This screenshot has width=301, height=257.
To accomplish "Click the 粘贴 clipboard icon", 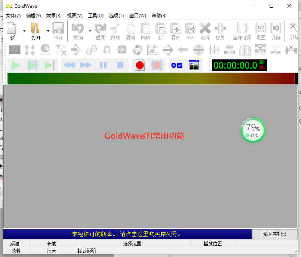I will click(145, 30).
